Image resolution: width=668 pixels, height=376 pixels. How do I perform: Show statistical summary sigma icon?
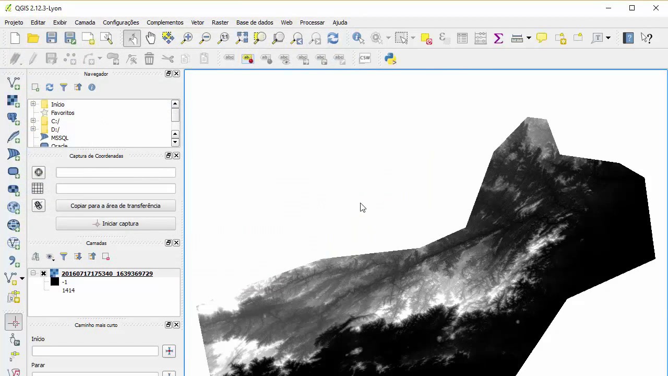tap(498, 38)
